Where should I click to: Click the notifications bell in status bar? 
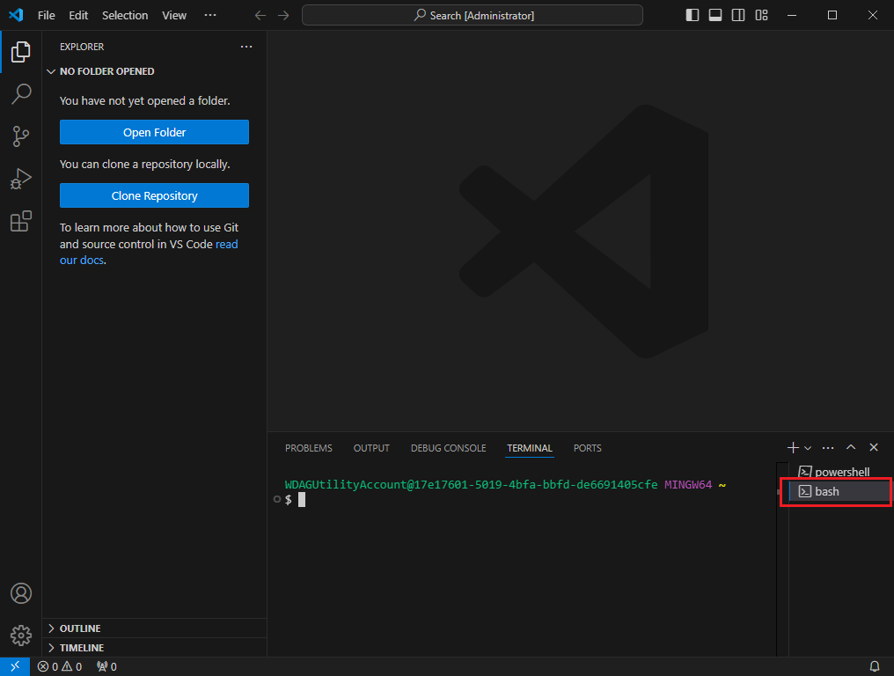875,666
